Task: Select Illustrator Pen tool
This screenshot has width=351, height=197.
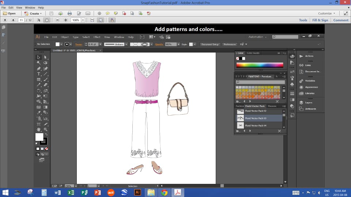Action: [38, 69]
